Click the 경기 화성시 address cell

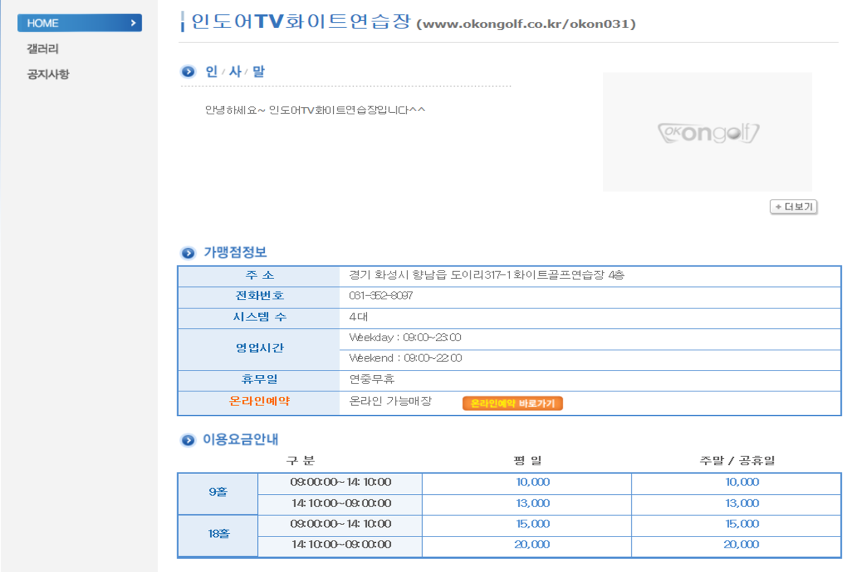click(486, 275)
